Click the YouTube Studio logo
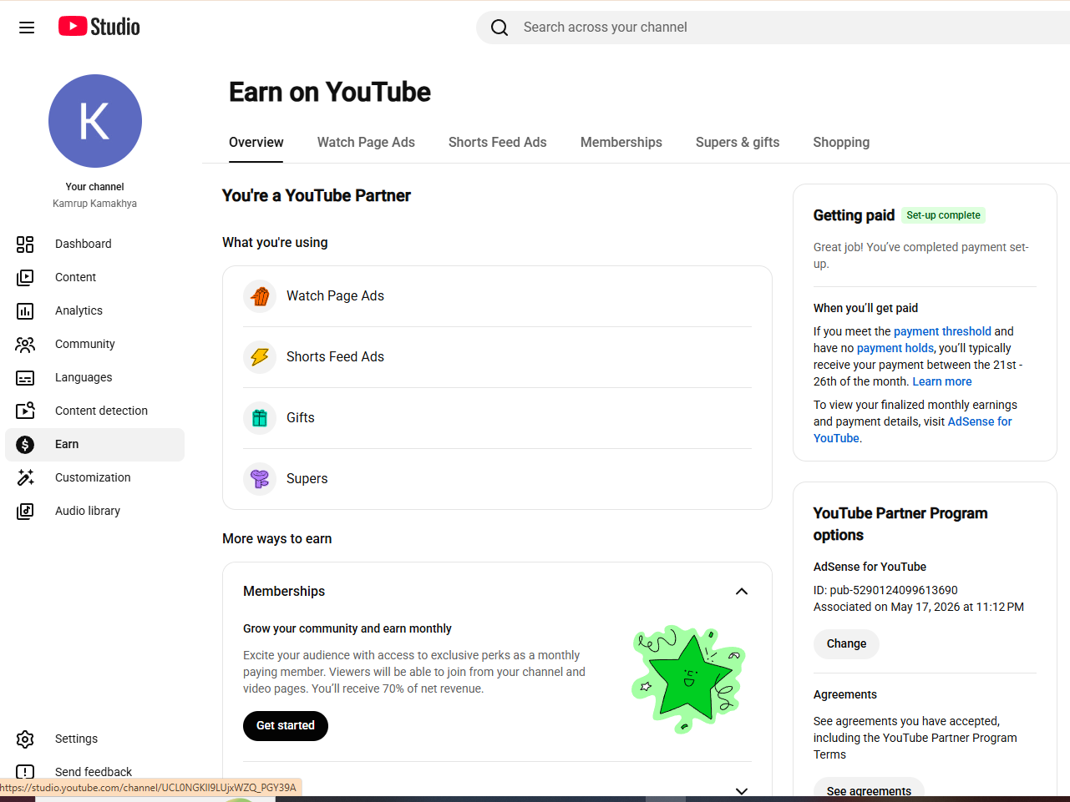 [99, 27]
